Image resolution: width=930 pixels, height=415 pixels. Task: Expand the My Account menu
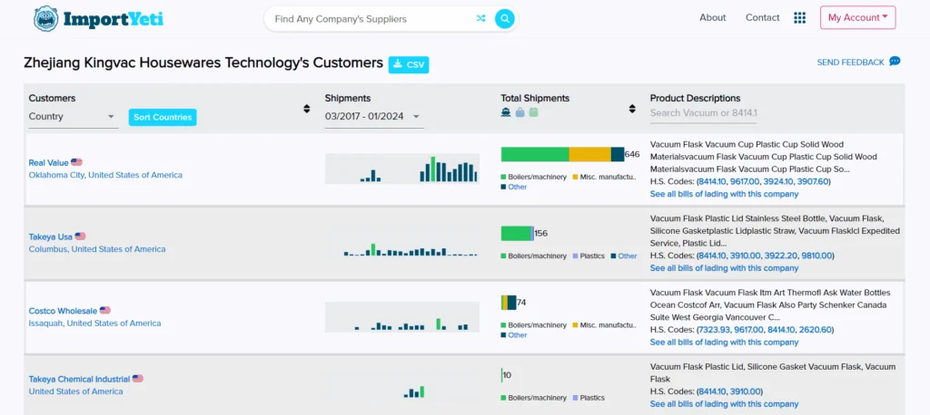point(857,18)
